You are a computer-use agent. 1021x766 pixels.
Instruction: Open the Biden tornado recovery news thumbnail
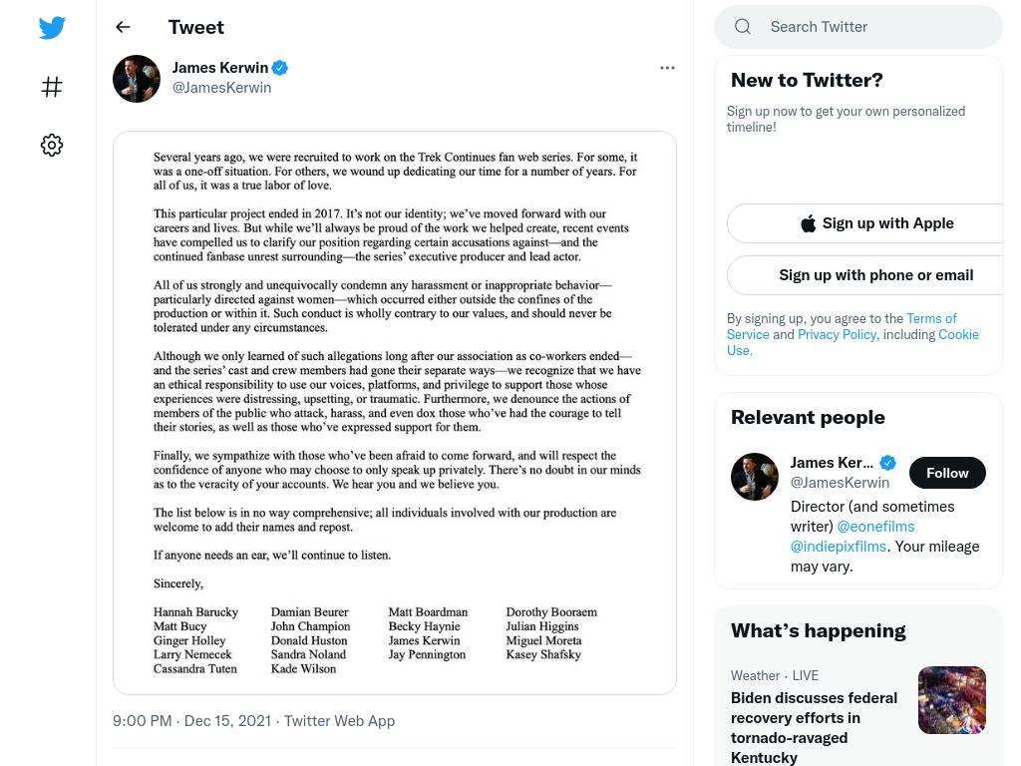click(x=952, y=700)
